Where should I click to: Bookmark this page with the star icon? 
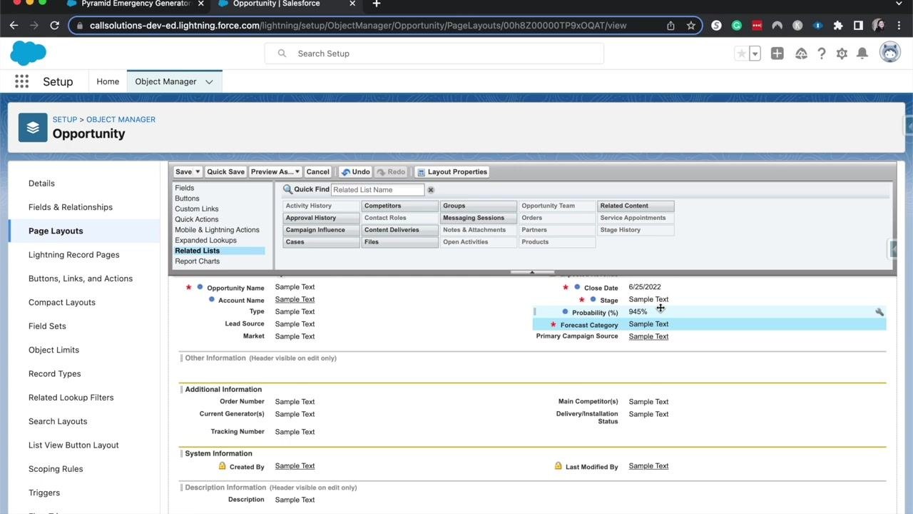(690, 25)
